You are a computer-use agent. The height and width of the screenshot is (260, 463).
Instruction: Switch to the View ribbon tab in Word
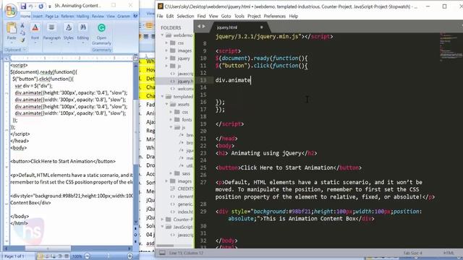coord(111,16)
